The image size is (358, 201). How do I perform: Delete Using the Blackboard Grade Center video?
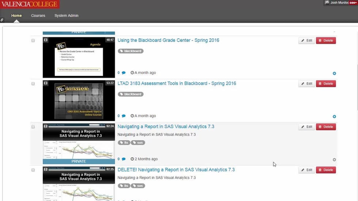coord(326,40)
